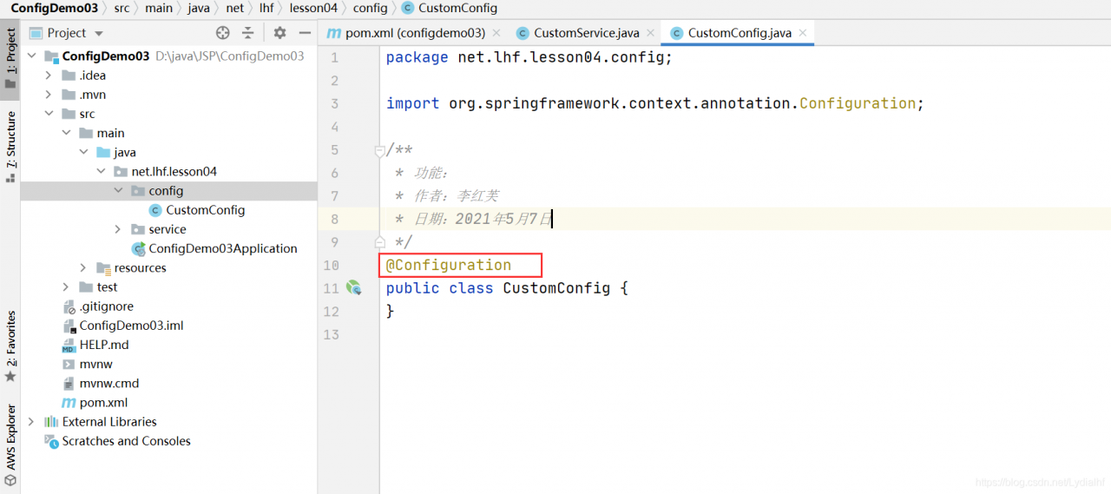Click the collapse all icon in Project panel
Screen dimensions: 1111x494
248,33
